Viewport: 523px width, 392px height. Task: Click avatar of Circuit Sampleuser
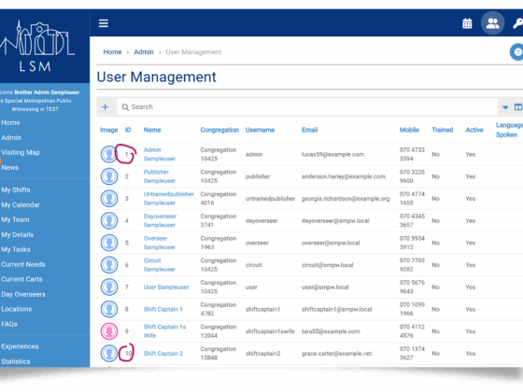(x=109, y=265)
